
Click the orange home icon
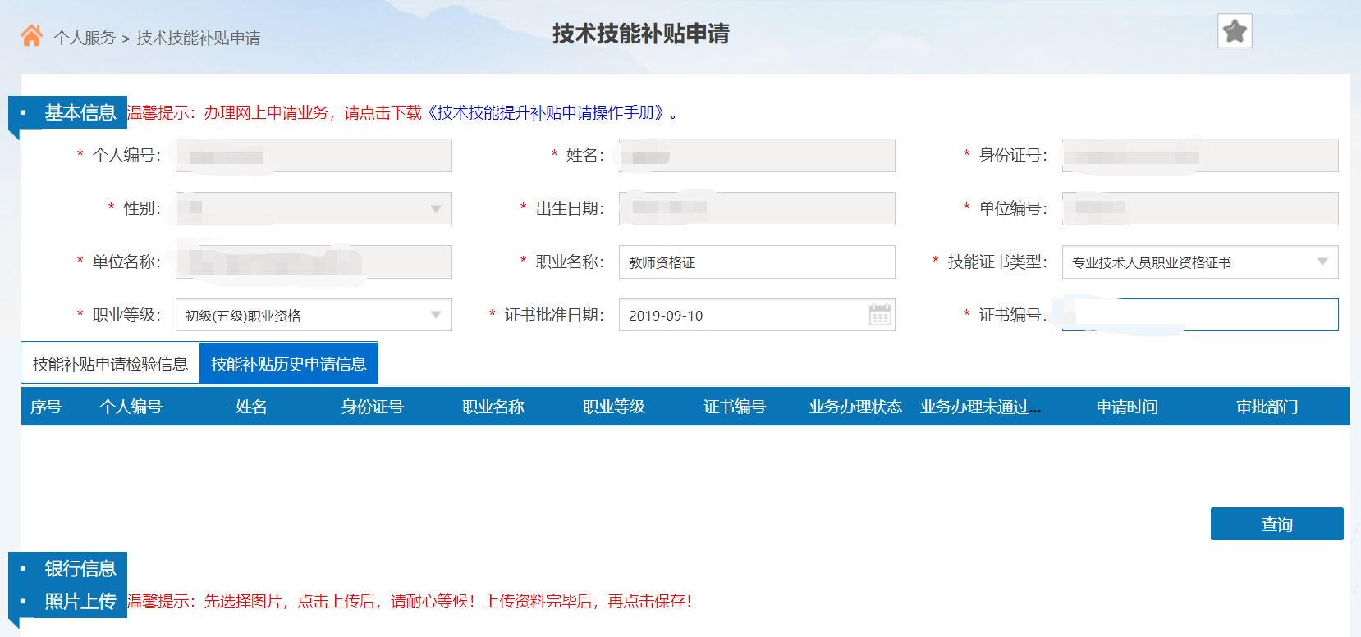pos(31,36)
